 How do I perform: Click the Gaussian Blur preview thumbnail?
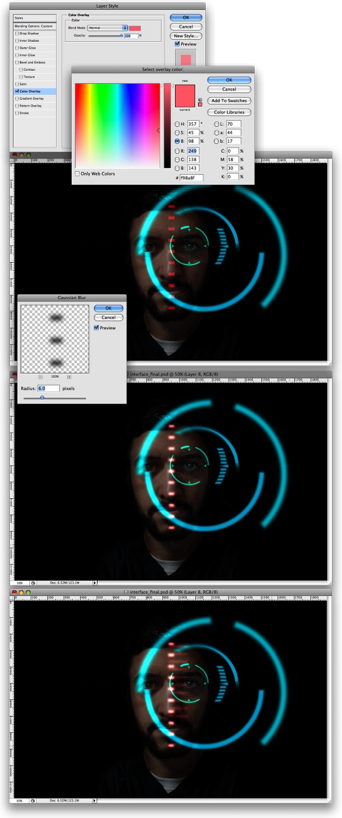[55, 339]
